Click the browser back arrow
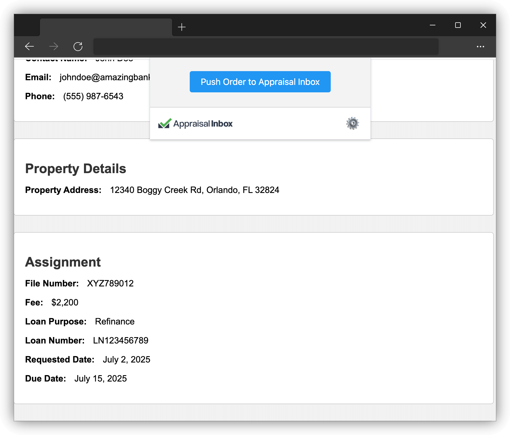The width and height of the screenshot is (510, 435). pos(29,46)
